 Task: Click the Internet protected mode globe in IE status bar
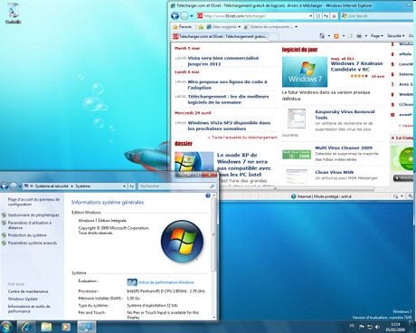click(x=294, y=196)
